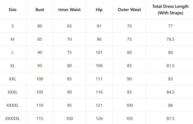Select the size L row label
Image resolution: width=193 pixels, height=124 pixels.
(x=12, y=53)
